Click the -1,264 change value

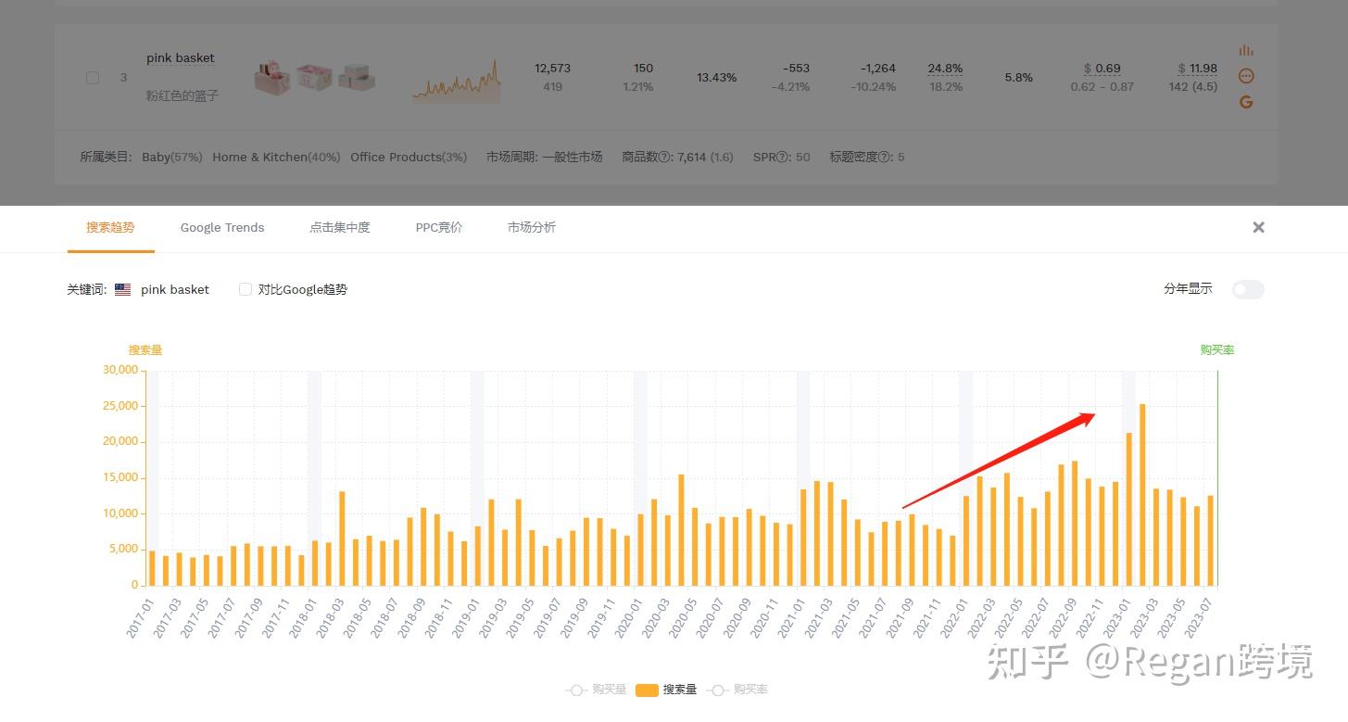(x=878, y=68)
